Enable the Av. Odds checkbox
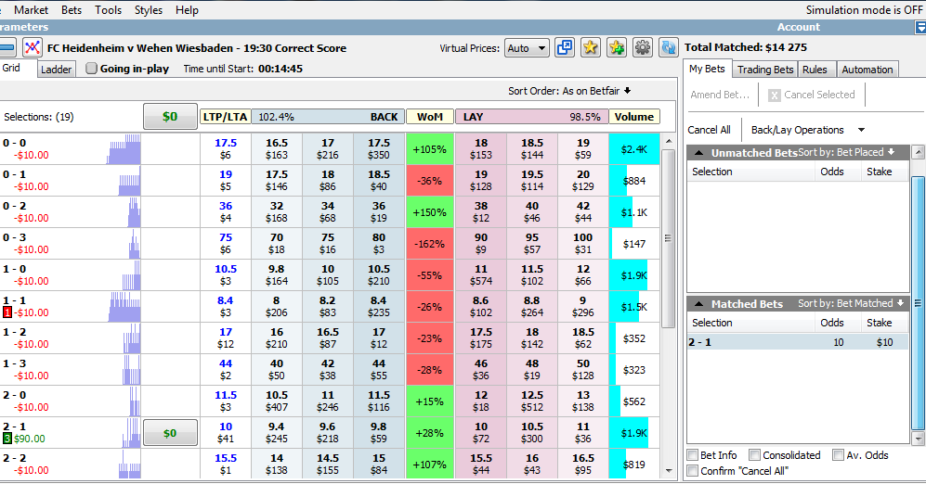 838,455
